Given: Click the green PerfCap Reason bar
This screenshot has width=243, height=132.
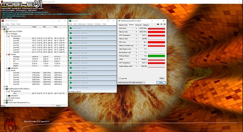Looking at the screenshot, I should coord(156,56).
